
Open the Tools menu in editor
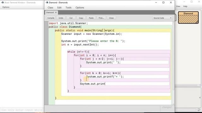point(68,8)
